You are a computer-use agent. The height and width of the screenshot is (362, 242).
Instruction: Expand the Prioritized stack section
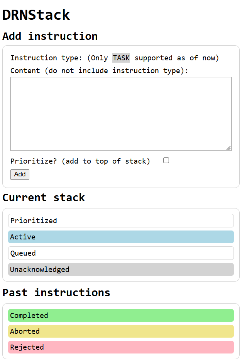point(121,220)
